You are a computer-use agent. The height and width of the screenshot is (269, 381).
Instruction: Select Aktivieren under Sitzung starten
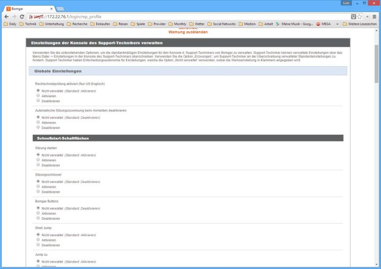[38, 160]
